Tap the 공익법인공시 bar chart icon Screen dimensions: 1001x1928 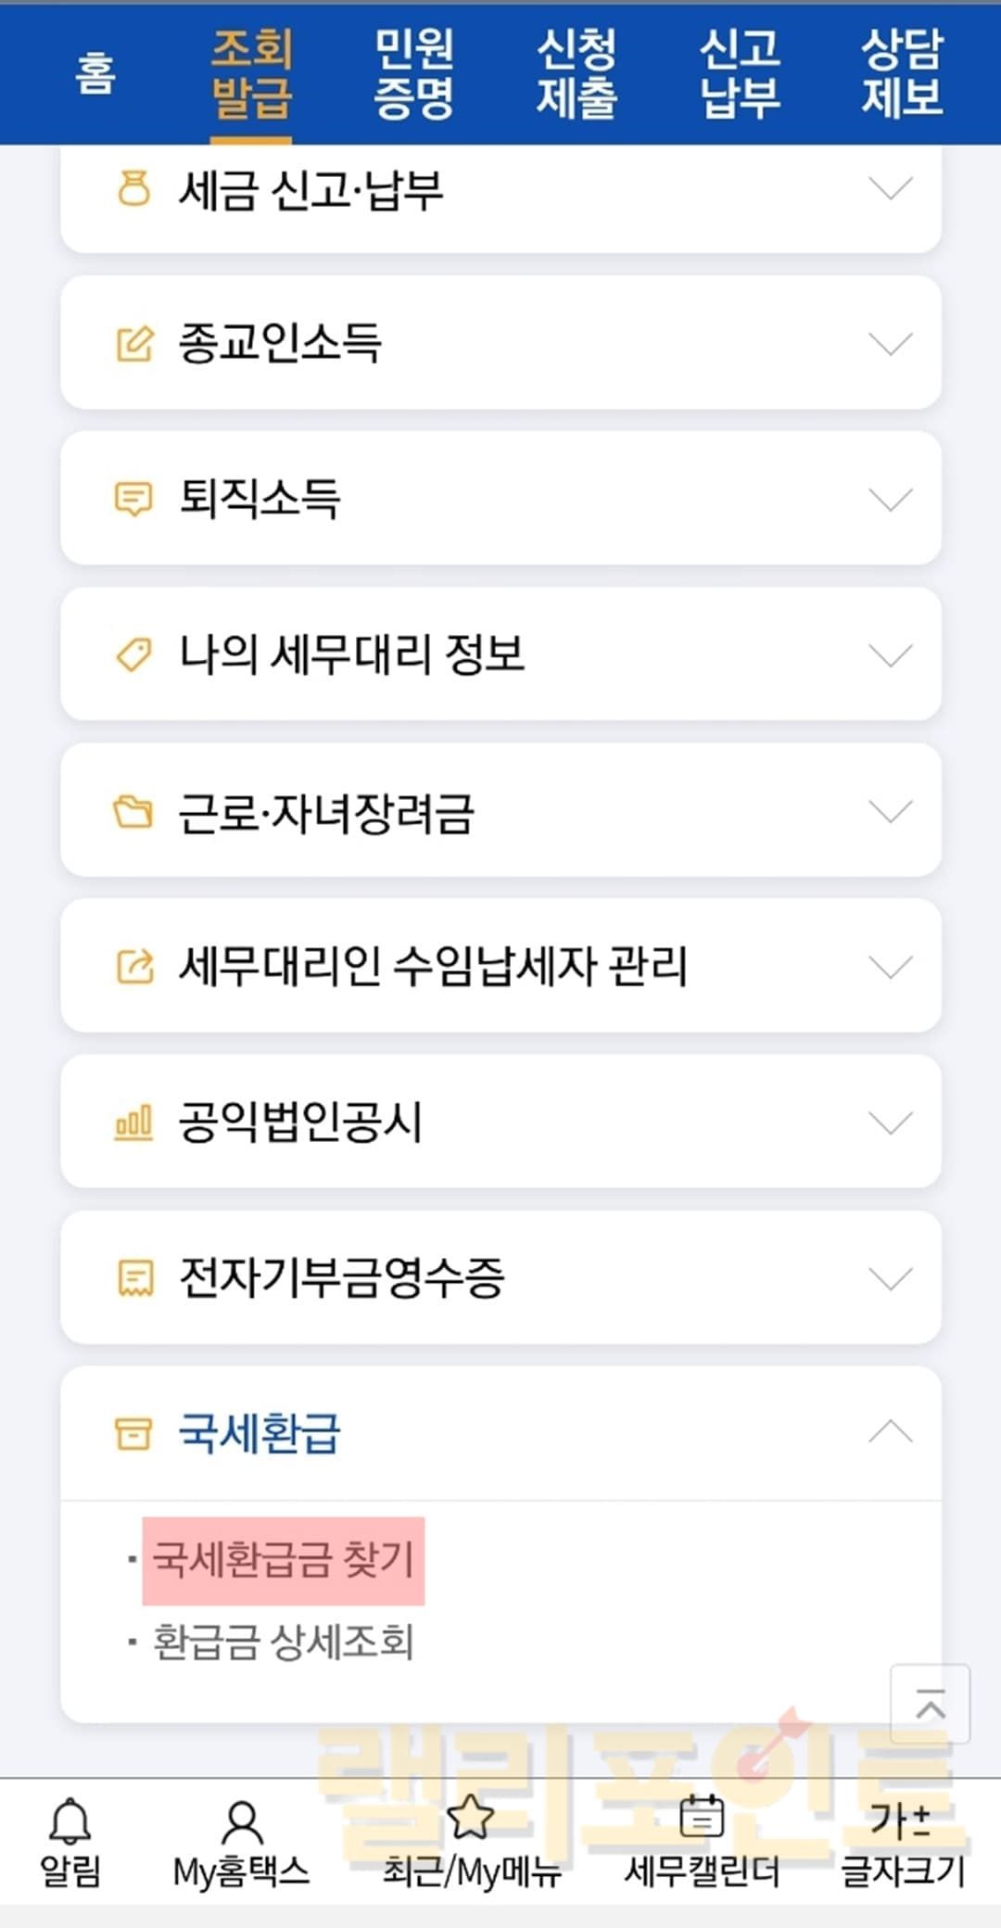(133, 1123)
